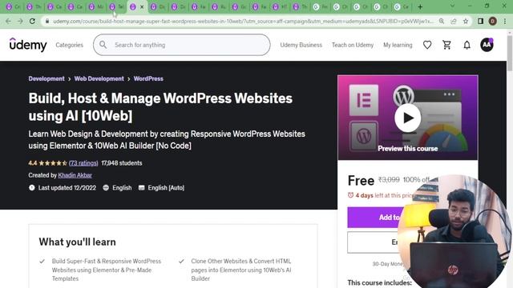Image resolution: width=513 pixels, height=288 pixels.
Task: Click the 'Build Super-Fast & Responsive' learning point
Action: pyautogui.click(x=107, y=270)
